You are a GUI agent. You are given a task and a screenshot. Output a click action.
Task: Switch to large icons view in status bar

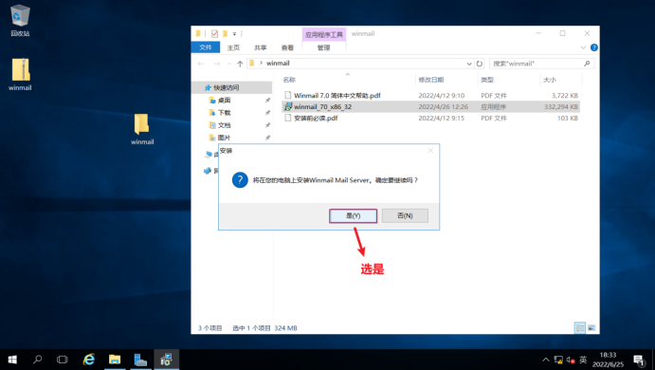pyautogui.click(x=591, y=328)
